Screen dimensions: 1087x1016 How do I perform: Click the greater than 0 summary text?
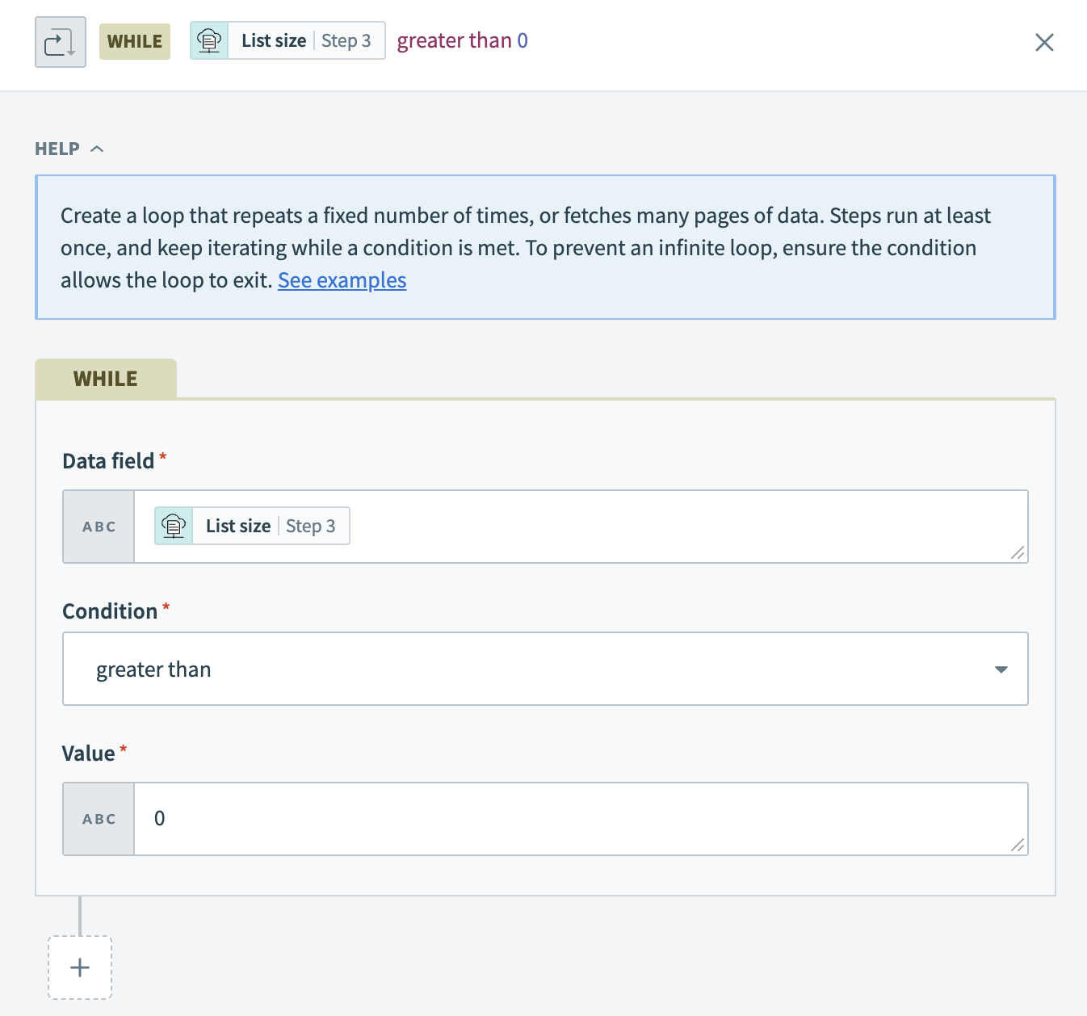click(461, 40)
